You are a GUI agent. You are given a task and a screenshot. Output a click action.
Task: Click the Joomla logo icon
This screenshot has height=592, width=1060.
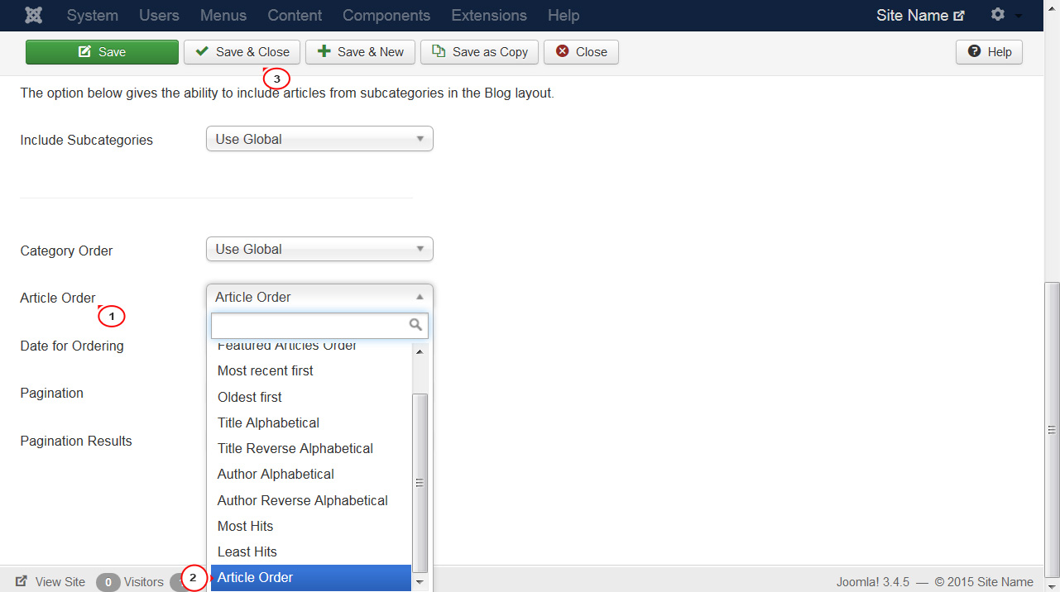[x=34, y=15]
